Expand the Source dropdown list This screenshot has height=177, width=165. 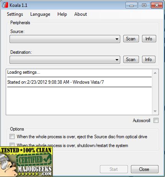click(x=65, y=39)
